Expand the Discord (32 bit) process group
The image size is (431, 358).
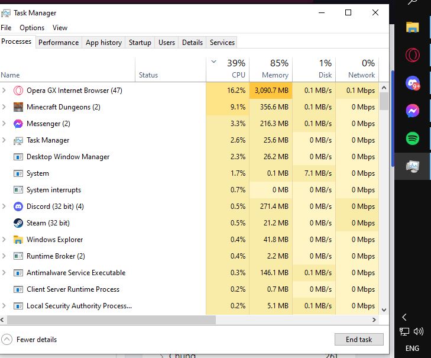click(5, 207)
